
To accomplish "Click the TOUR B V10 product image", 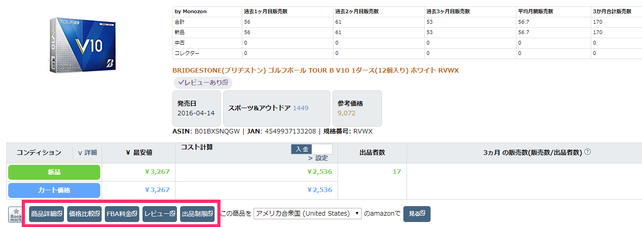I will coord(83,45).
